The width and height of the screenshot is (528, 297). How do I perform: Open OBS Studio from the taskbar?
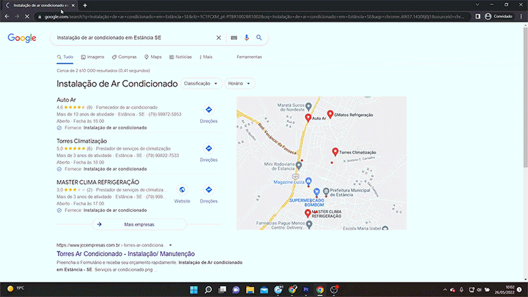334,290
